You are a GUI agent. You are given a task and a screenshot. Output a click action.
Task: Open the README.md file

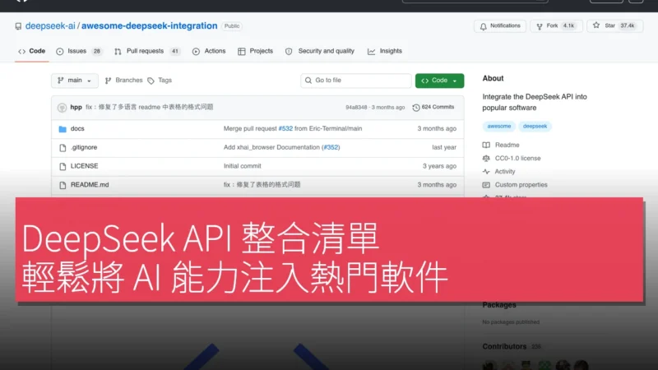[x=90, y=185]
